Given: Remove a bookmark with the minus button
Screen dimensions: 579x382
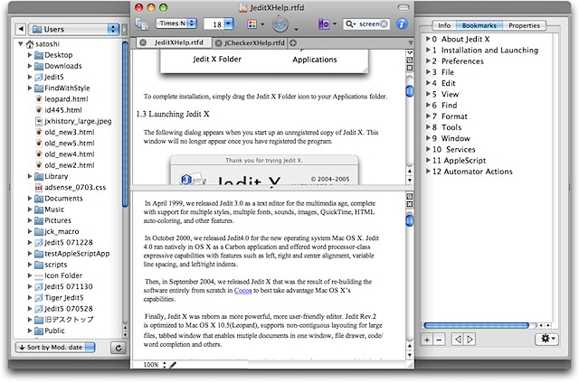Looking at the screenshot, I should point(439,340).
